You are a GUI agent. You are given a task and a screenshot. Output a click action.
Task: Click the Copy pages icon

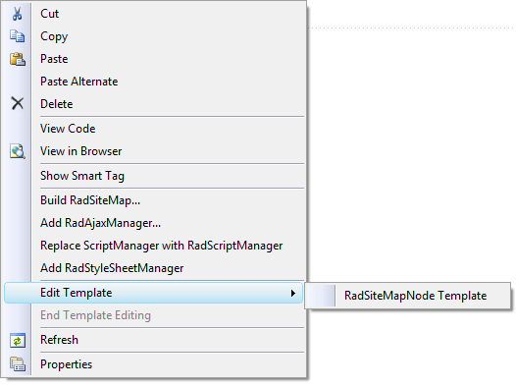click(x=17, y=36)
